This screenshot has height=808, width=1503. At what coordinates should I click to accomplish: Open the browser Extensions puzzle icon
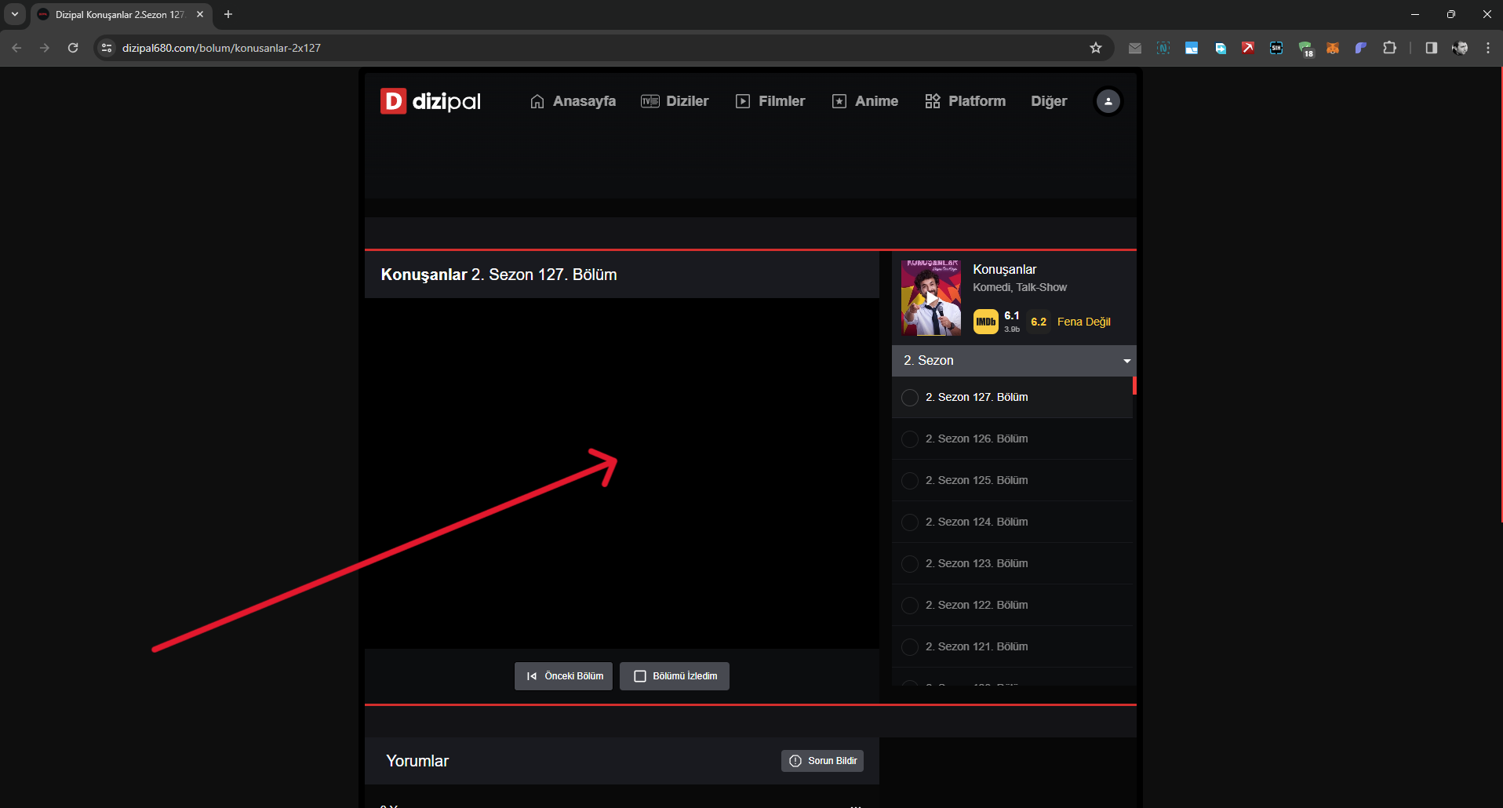[1389, 48]
